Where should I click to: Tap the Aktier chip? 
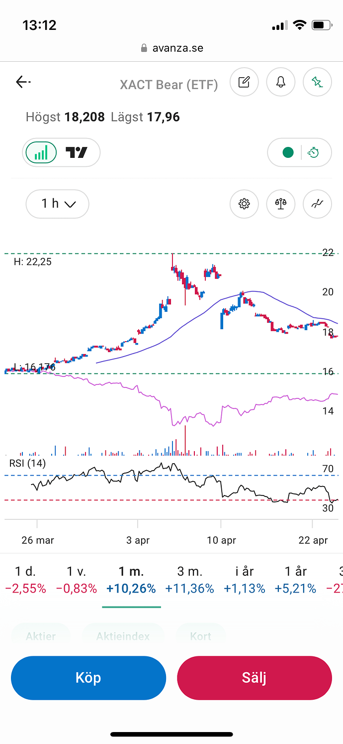pos(41,636)
